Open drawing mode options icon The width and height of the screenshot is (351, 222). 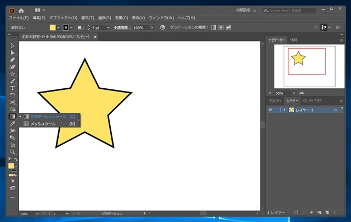pyautogui.click(x=13, y=181)
